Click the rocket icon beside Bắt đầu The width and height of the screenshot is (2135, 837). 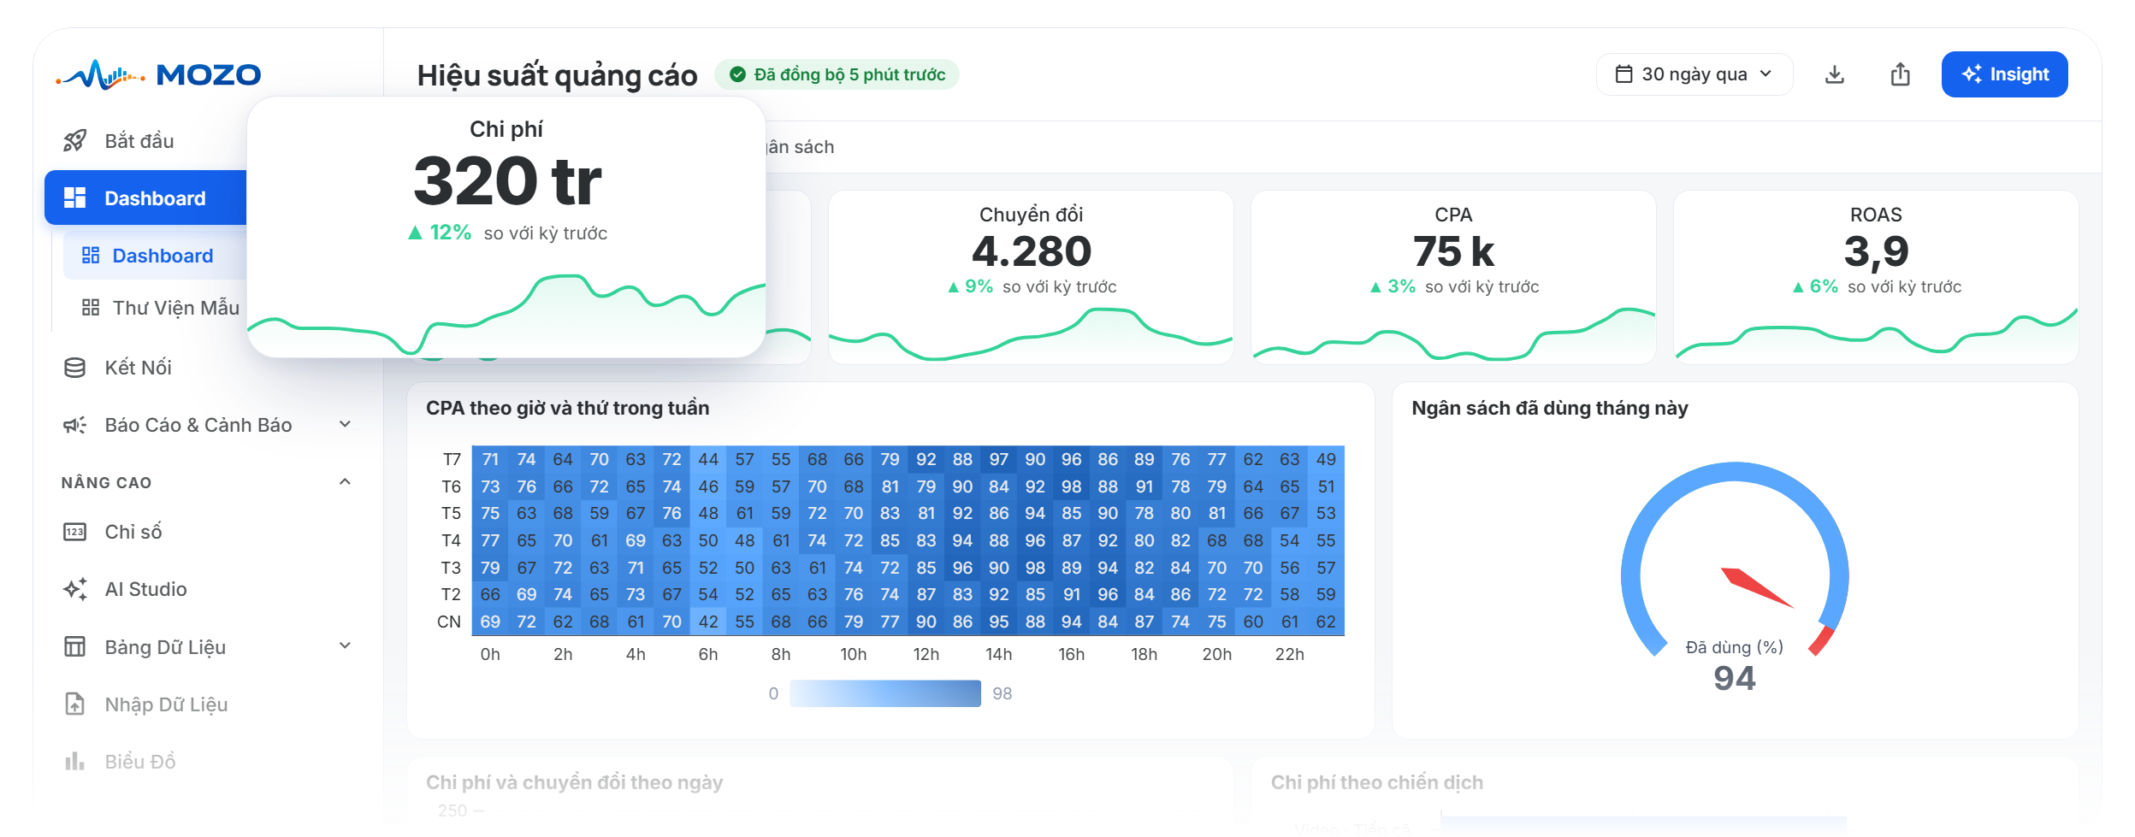click(x=75, y=141)
